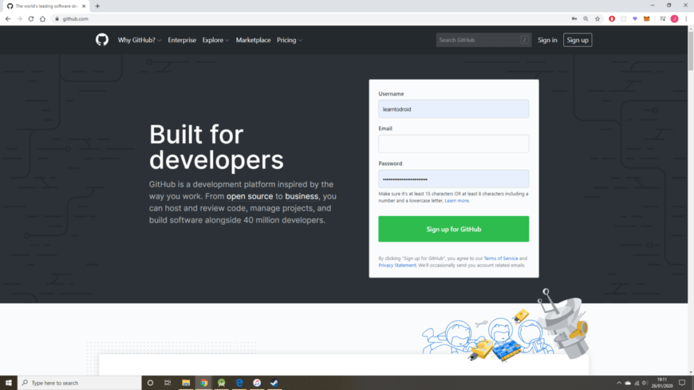
Task: Open the Terms of Service link
Action: click(x=500, y=259)
